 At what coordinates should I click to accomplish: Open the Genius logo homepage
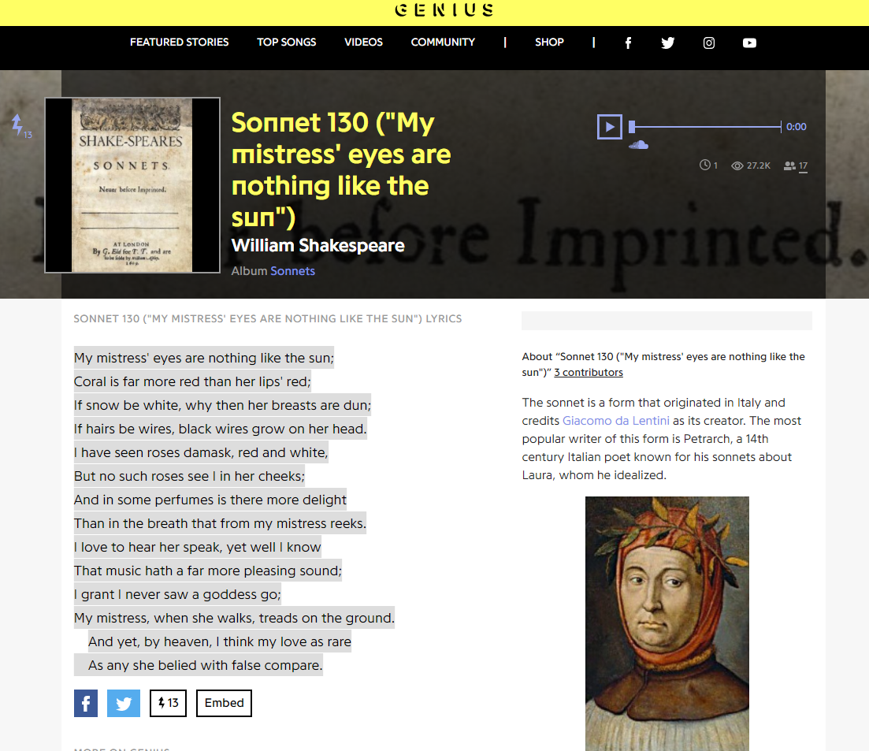point(444,10)
